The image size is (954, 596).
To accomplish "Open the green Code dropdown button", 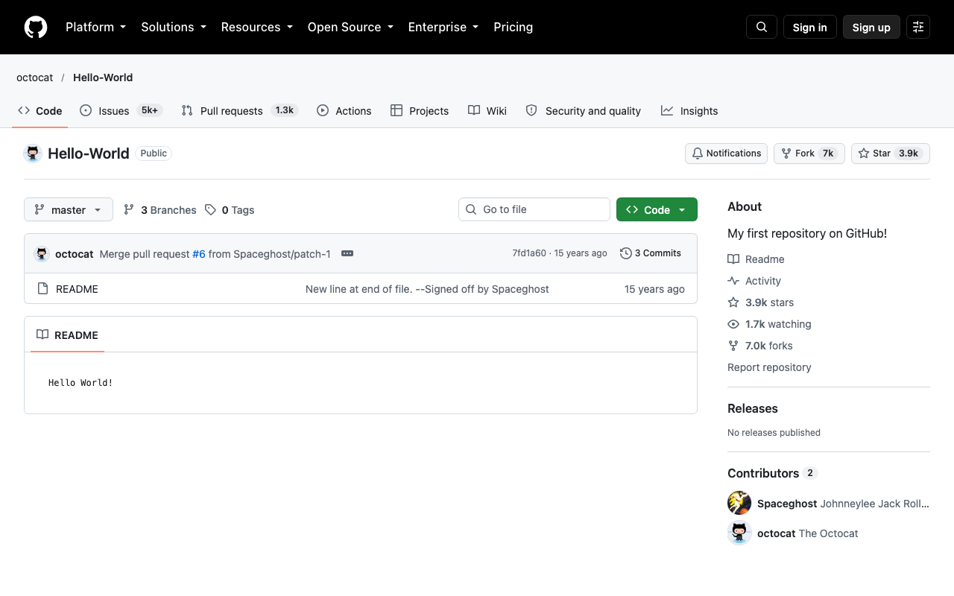I will (x=657, y=209).
